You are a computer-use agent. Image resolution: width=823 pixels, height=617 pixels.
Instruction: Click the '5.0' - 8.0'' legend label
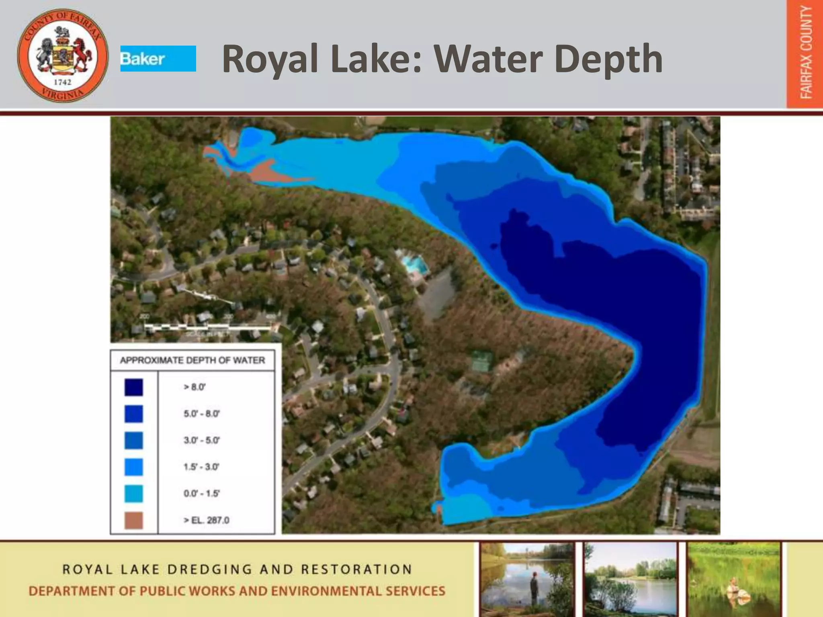(202, 414)
